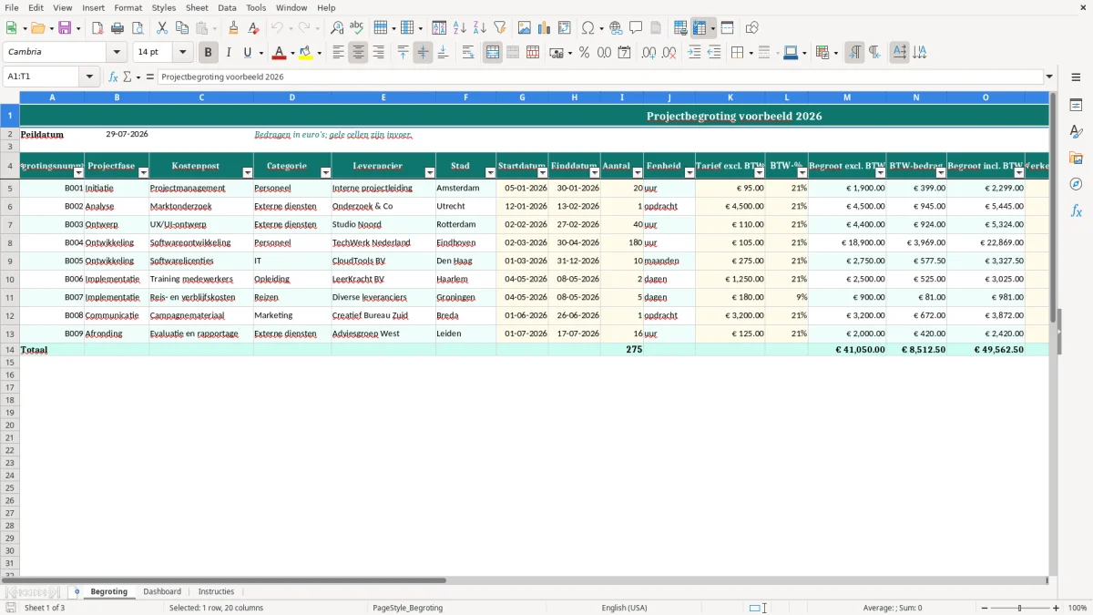Open the Borders dropdown arrow
The width and height of the screenshot is (1093, 615).
[752, 53]
